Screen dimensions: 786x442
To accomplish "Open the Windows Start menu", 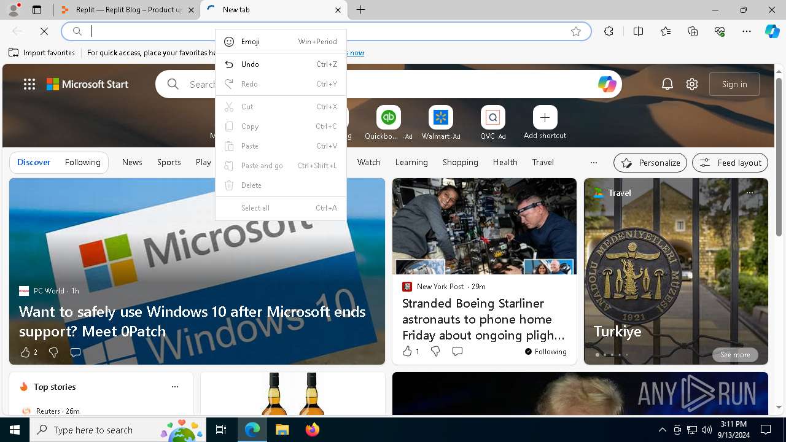I will [x=15, y=430].
